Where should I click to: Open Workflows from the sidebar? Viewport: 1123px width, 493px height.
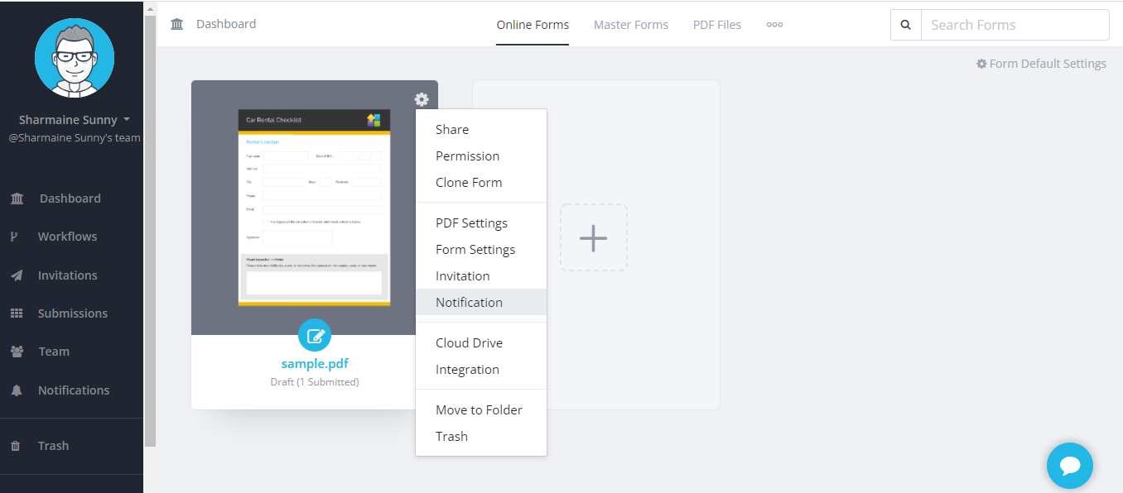tap(67, 237)
